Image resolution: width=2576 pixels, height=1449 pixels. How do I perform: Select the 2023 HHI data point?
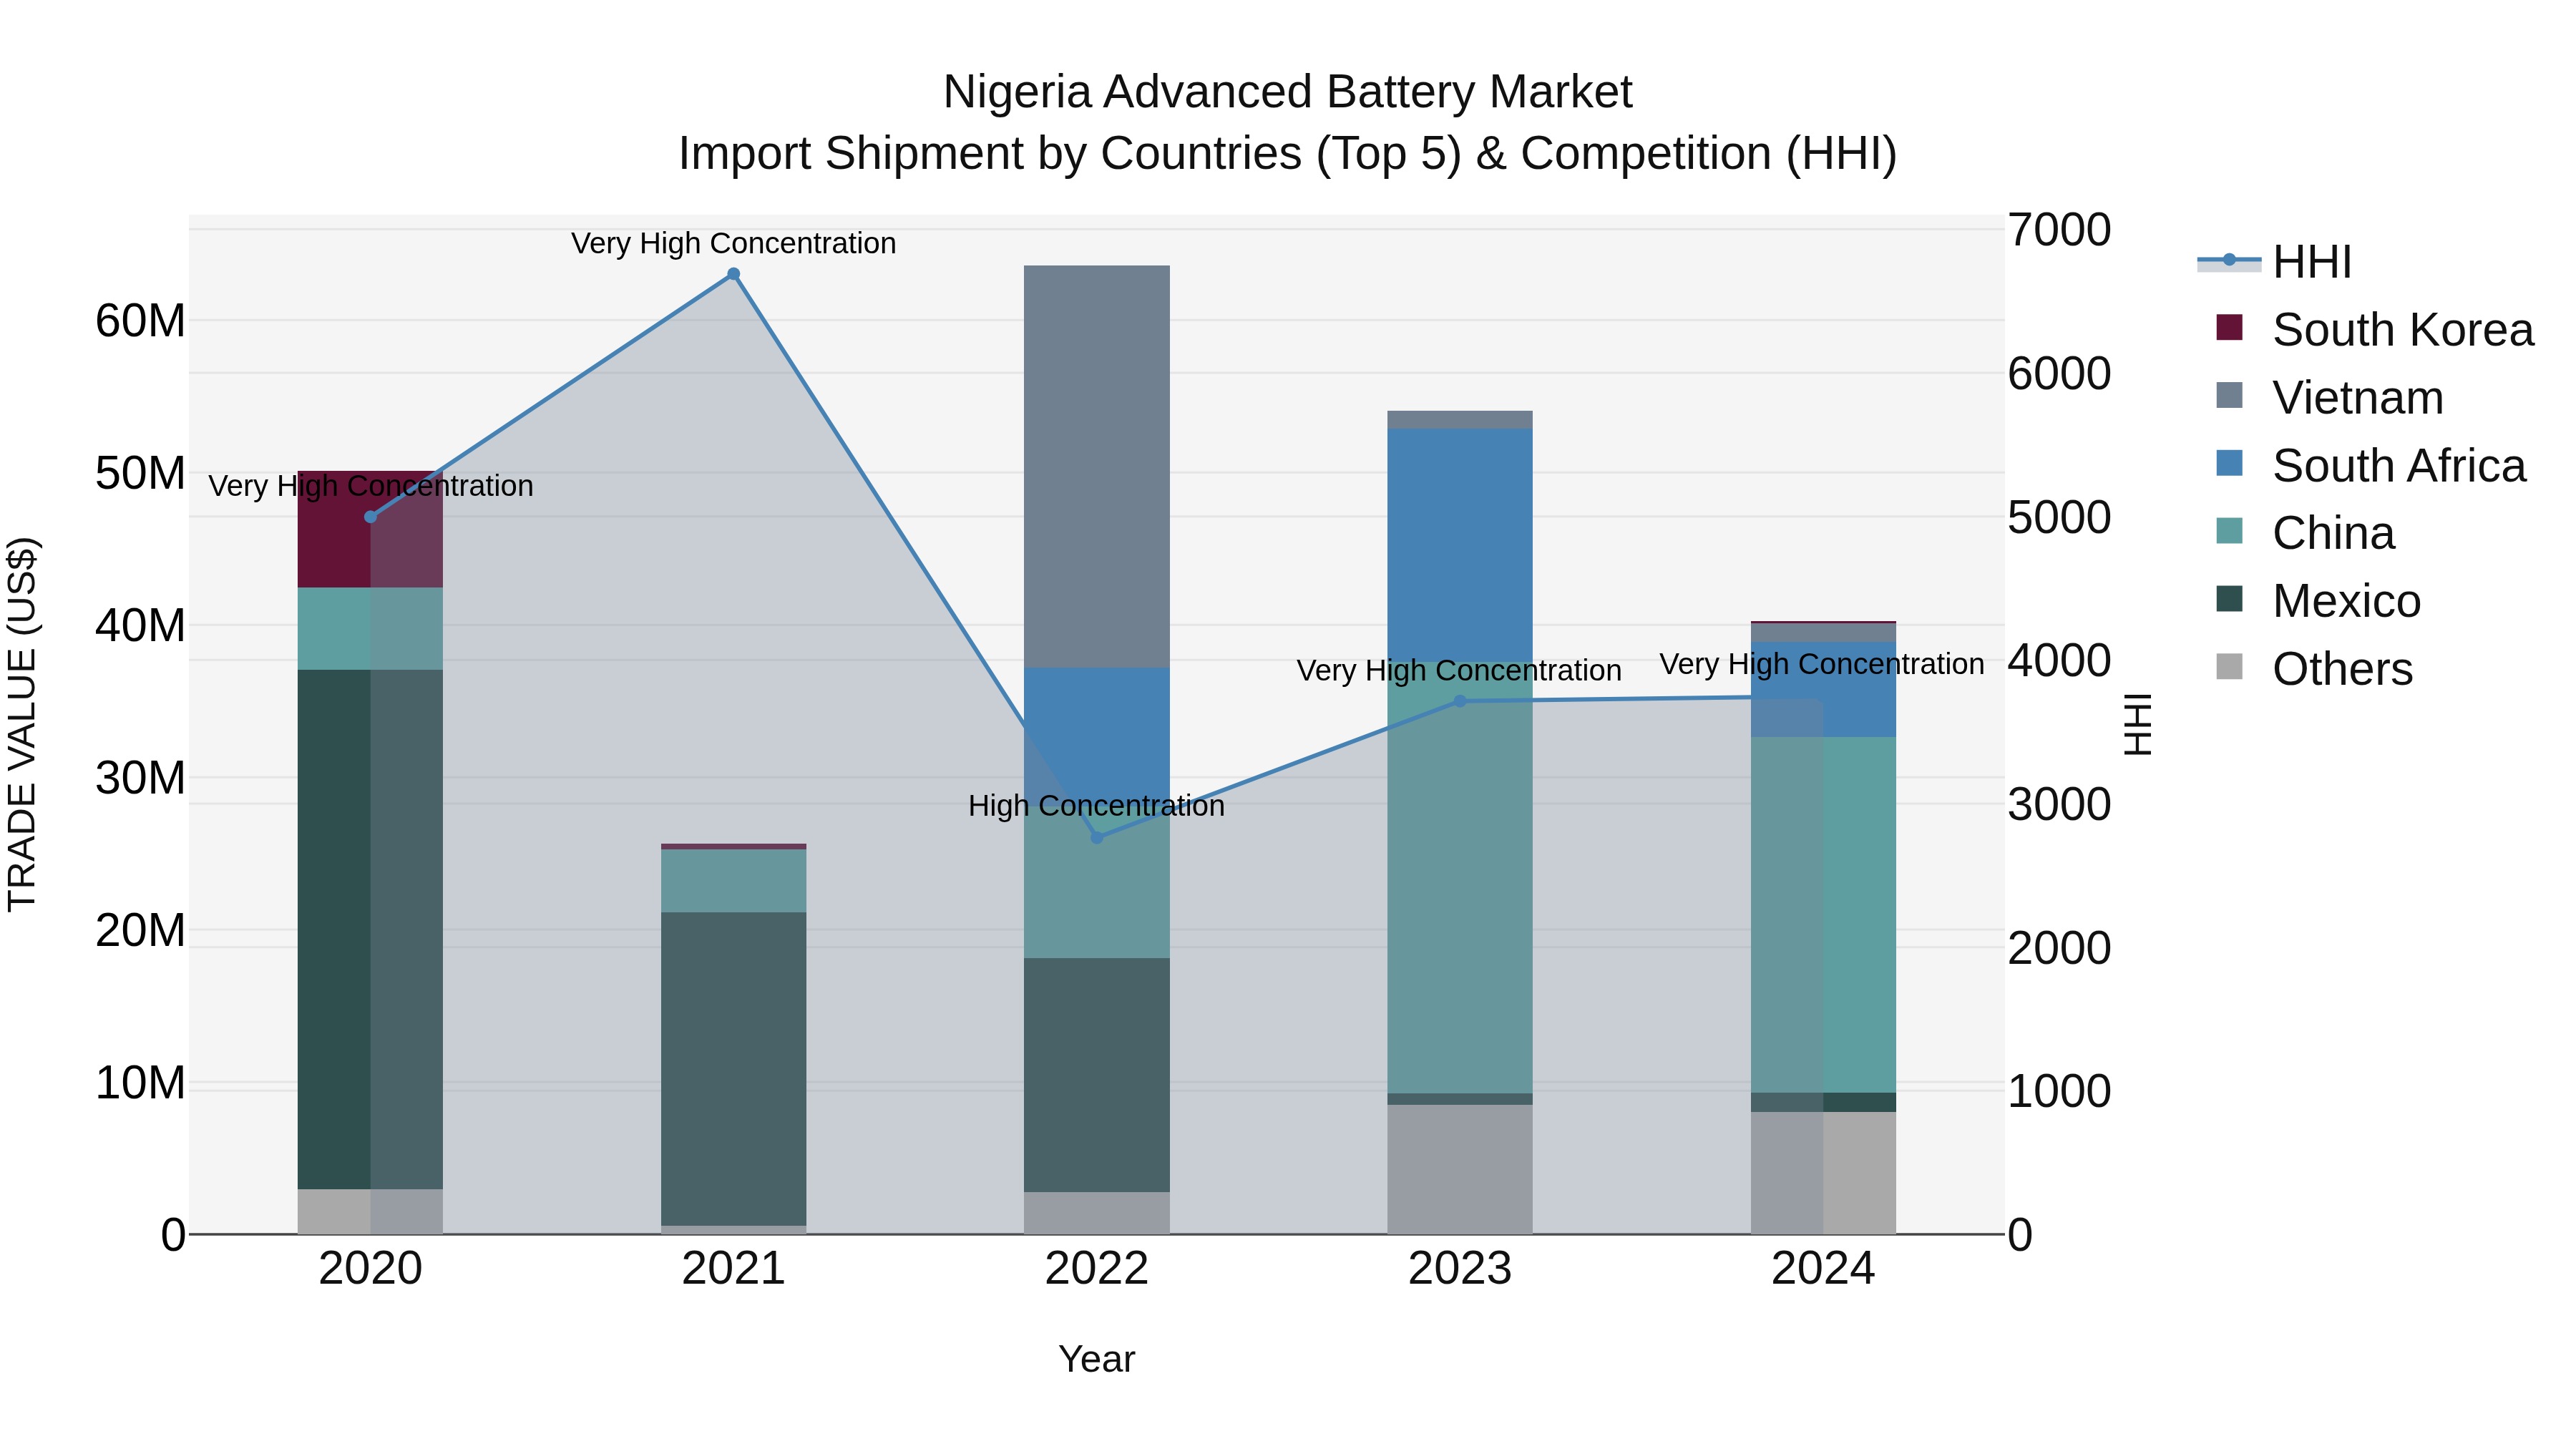tap(1459, 701)
